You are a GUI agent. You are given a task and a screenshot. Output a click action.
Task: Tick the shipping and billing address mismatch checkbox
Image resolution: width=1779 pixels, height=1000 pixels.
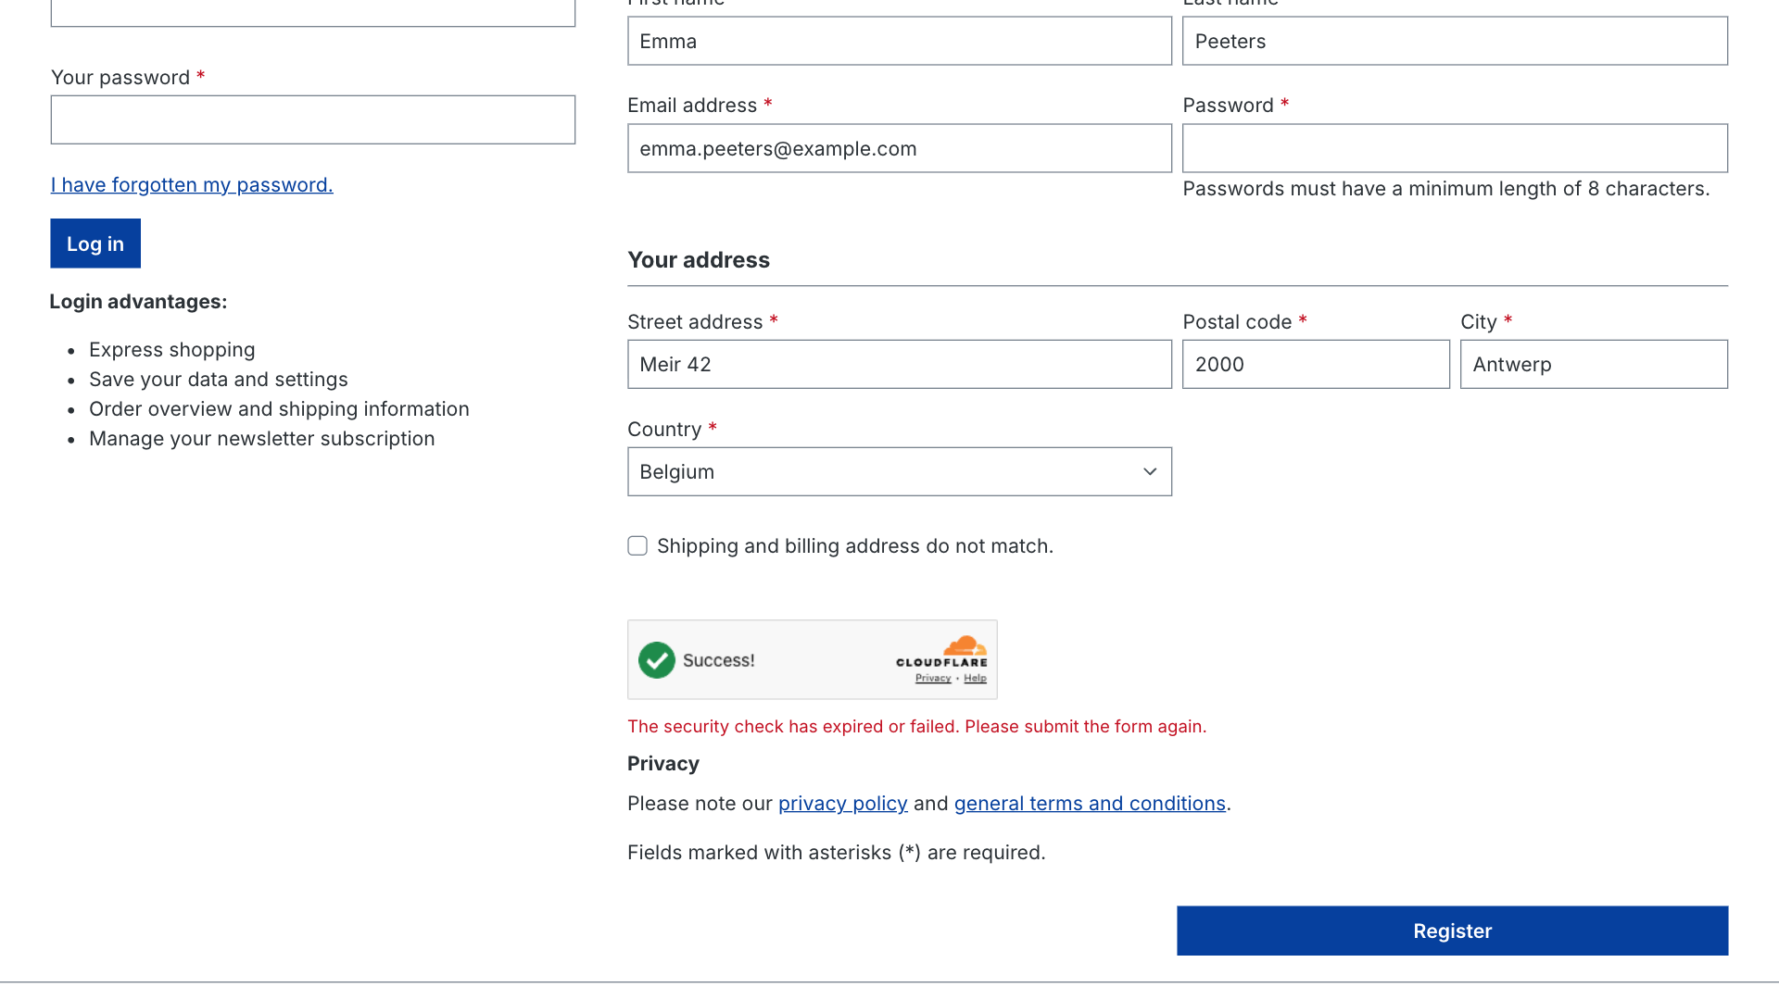637,545
